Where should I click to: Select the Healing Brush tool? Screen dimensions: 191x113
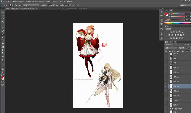pos(2,31)
